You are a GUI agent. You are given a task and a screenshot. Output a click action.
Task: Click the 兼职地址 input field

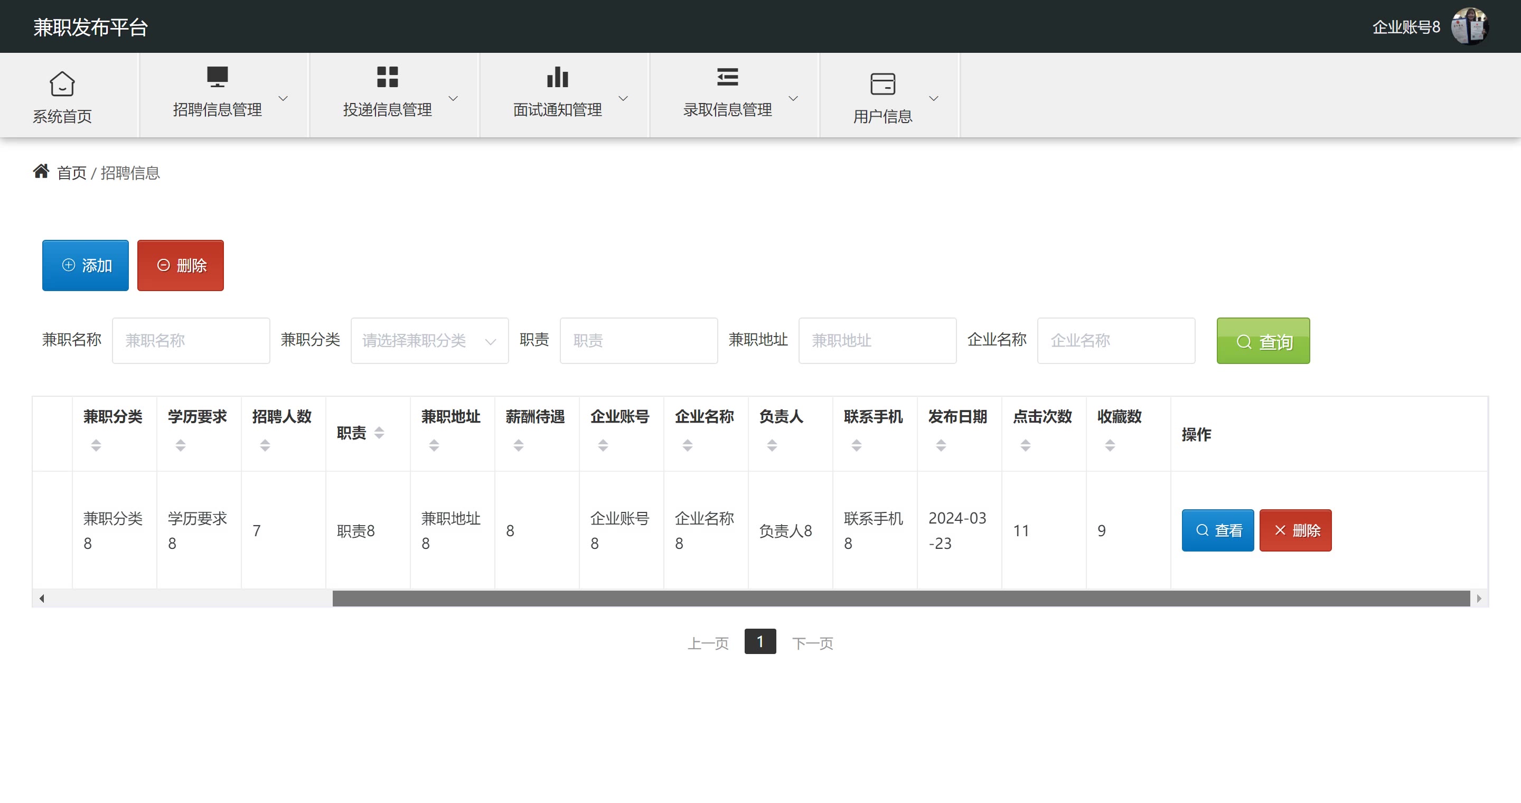877,341
